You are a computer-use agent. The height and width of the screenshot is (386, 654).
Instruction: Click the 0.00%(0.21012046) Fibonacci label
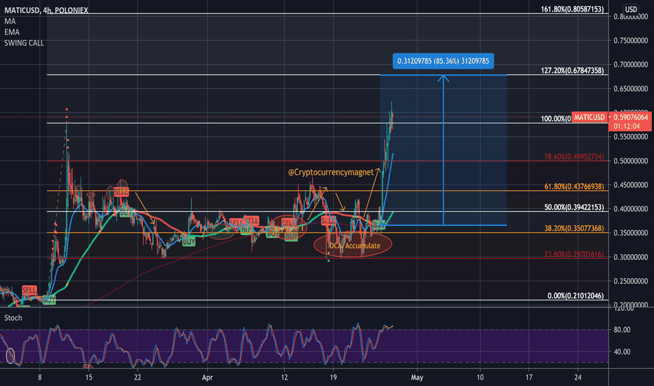click(575, 296)
